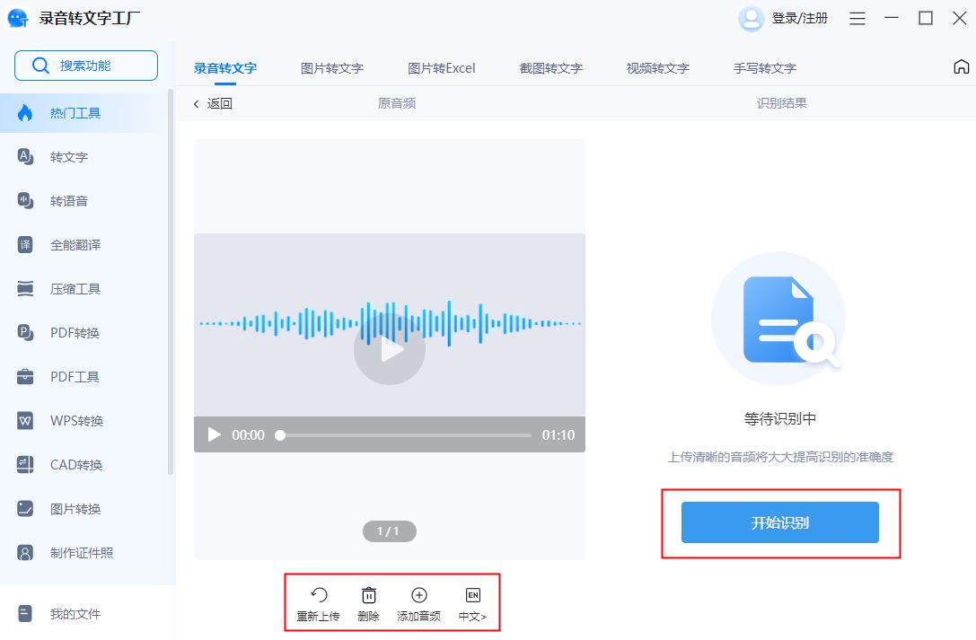Screen dimensions: 976x640
Task: Go back using the 返回 chevron
Action: (x=212, y=103)
